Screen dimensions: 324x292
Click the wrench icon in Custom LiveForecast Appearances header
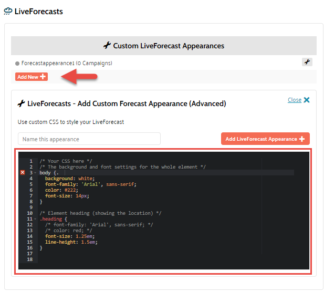[107, 46]
